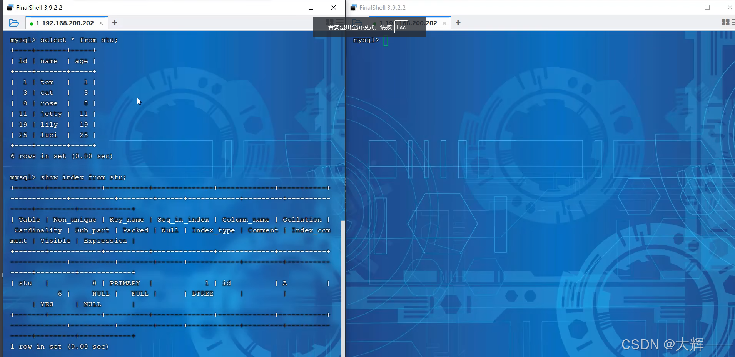Close the 192.168.200.202 tab in right window

coord(444,23)
